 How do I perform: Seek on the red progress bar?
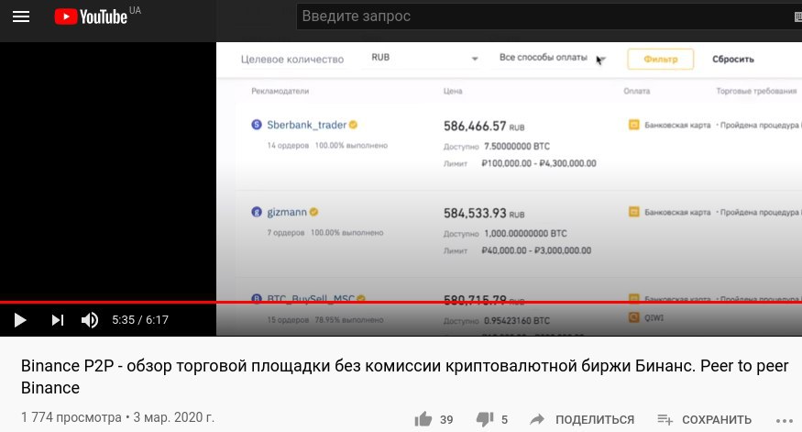[x=401, y=302]
